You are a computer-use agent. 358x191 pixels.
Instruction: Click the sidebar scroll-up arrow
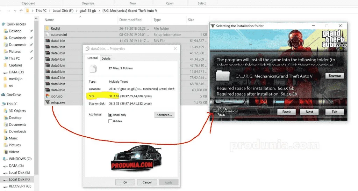tap(36, 18)
